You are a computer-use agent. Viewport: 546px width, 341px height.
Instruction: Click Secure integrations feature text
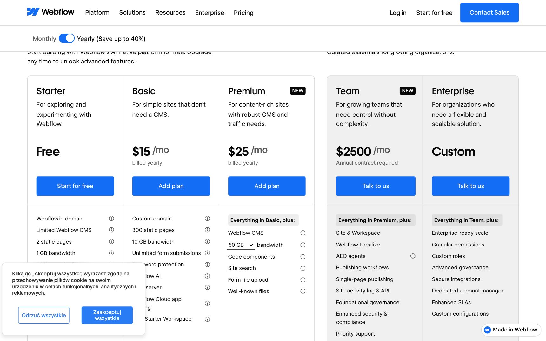pos(456,279)
